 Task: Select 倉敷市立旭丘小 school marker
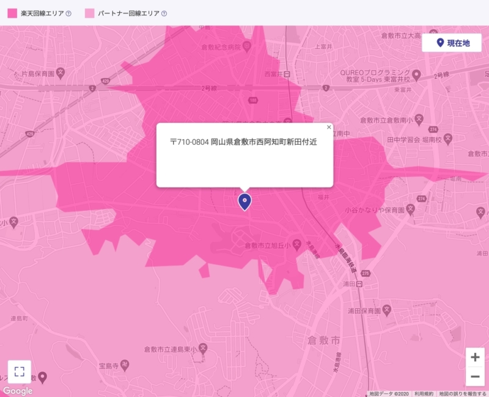pyautogui.click(x=297, y=245)
